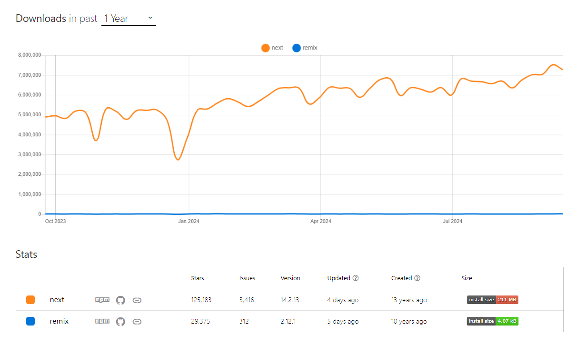Click version 14.2.13 for next

(x=290, y=300)
